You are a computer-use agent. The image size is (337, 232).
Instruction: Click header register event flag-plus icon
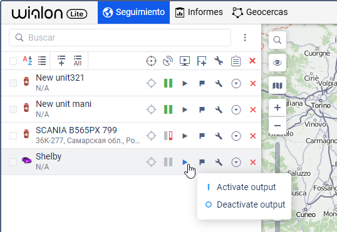tap(202, 61)
